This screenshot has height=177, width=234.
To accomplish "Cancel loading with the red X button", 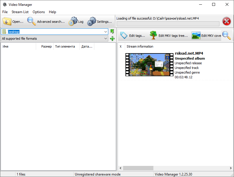I will pos(226,21).
